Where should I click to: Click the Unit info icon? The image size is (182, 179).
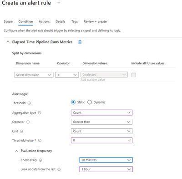(21, 131)
